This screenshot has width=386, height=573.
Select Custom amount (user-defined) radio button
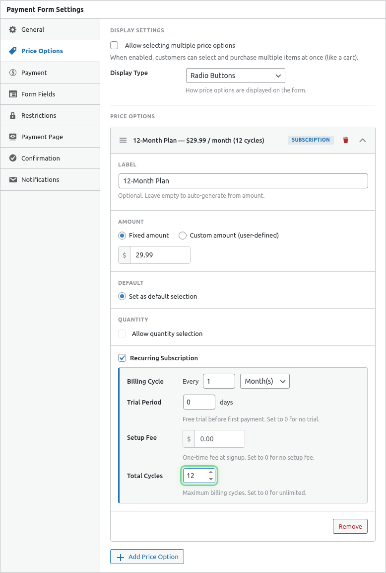coord(183,236)
